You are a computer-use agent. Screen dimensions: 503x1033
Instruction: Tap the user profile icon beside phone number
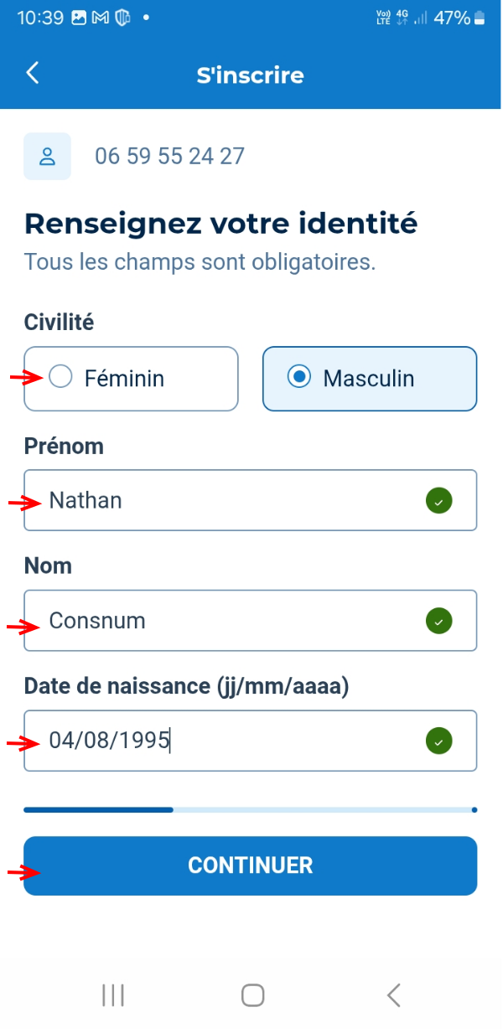coord(47,157)
